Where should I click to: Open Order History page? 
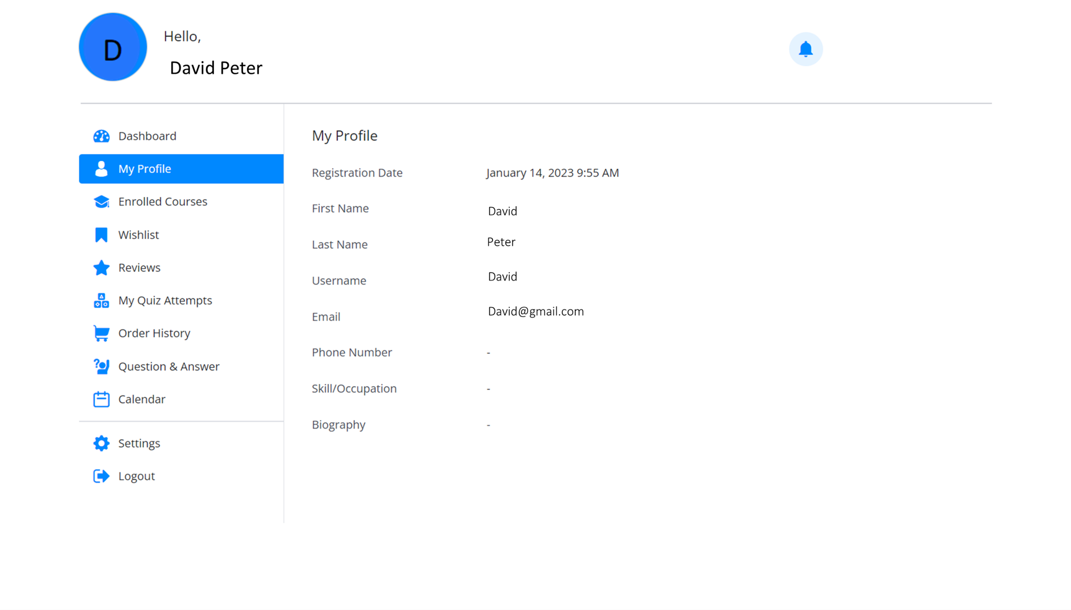coord(154,334)
